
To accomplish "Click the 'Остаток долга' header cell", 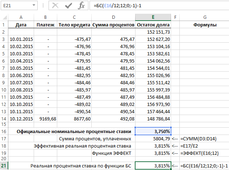I will (153, 25).
